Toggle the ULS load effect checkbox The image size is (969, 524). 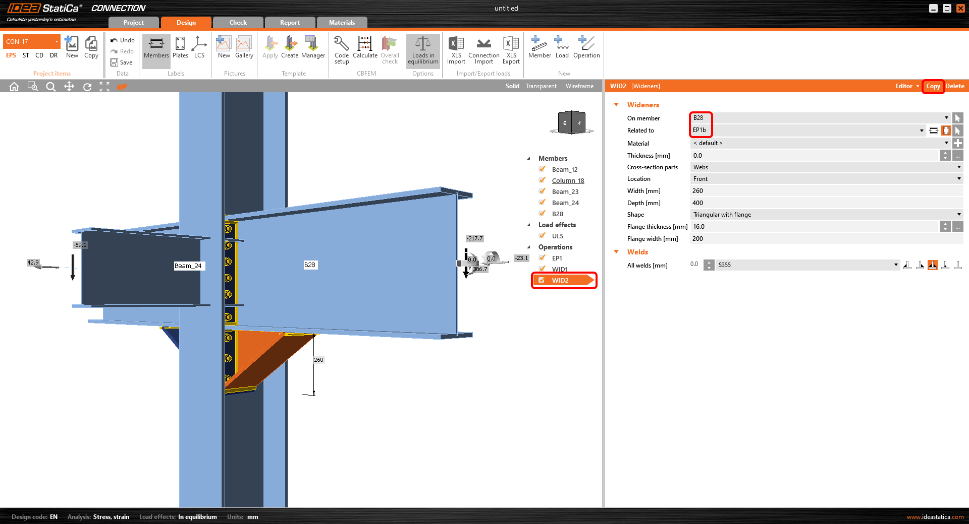tap(543, 236)
